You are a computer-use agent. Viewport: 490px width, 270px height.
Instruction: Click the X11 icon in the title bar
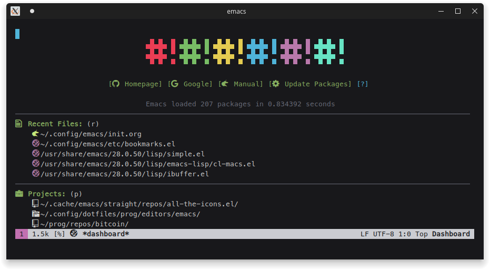[15, 11]
